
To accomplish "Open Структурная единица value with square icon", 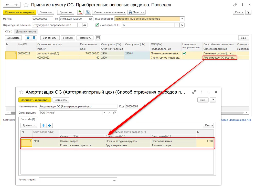I will (x=85, y=25).
